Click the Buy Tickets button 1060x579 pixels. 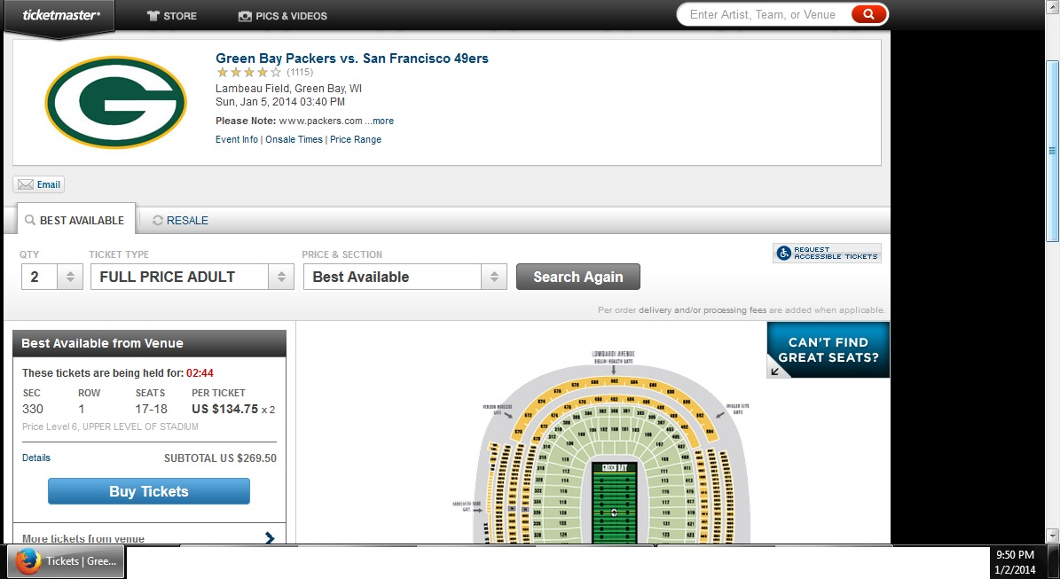(149, 491)
